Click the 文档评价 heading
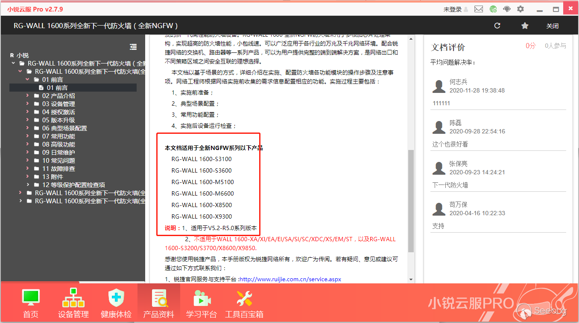This screenshot has height=323, width=579. click(448, 47)
